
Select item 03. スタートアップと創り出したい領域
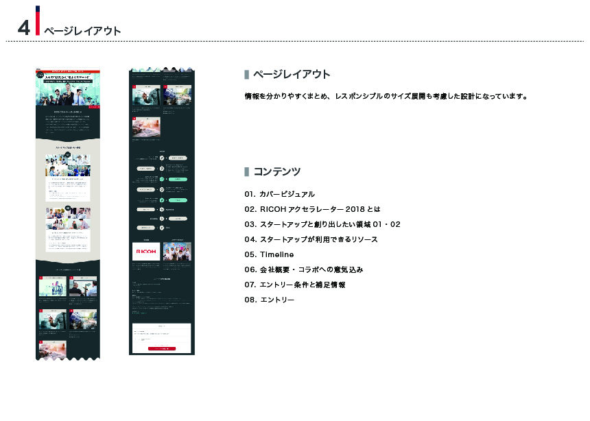pos(322,224)
